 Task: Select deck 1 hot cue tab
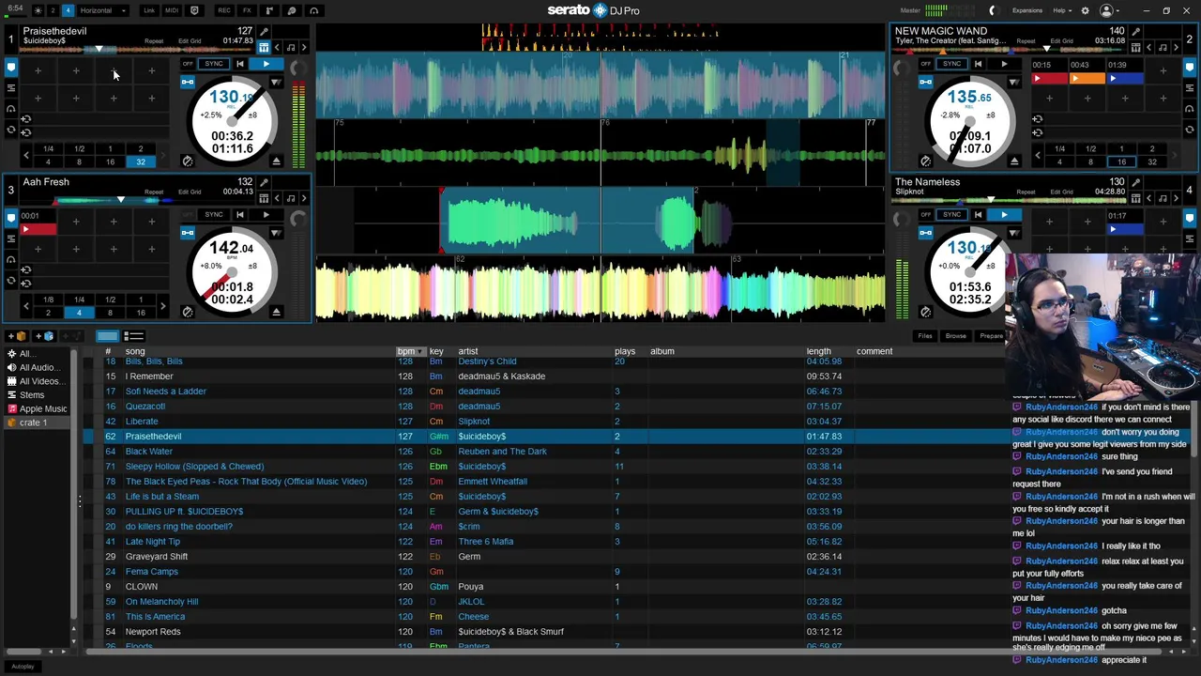[11, 68]
